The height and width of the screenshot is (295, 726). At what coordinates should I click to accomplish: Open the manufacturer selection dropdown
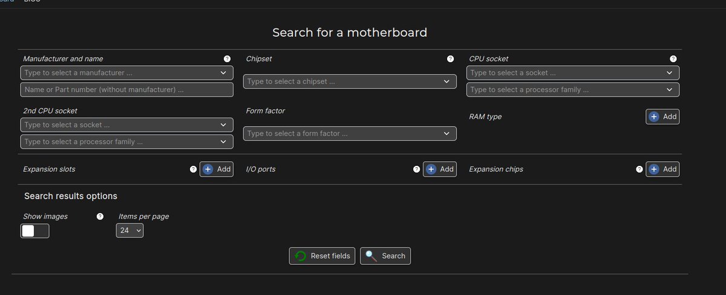(126, 73)
